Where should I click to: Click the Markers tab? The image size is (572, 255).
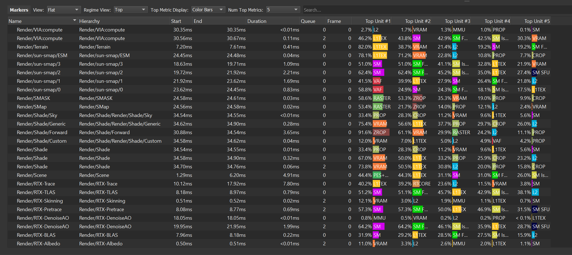[x=19, y=10]
